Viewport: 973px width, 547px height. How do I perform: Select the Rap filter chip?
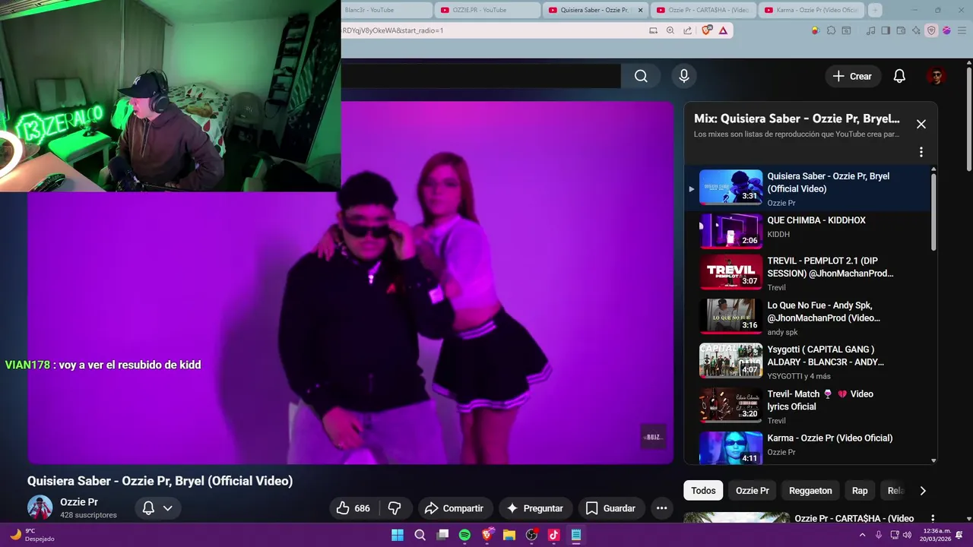(x=860, y=491)
